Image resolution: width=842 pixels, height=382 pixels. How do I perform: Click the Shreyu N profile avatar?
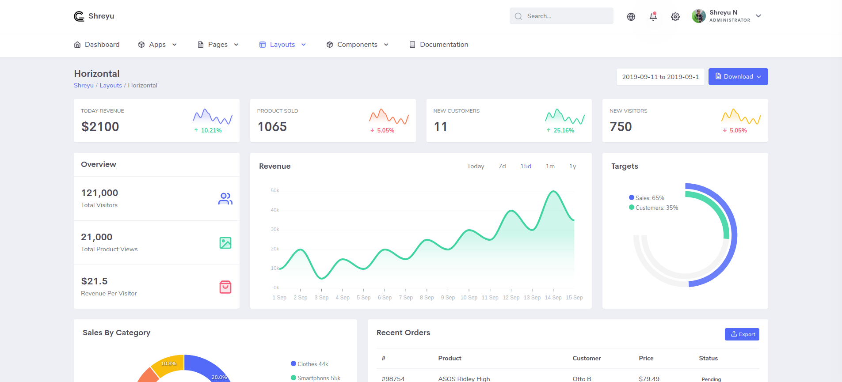point(699,16)
